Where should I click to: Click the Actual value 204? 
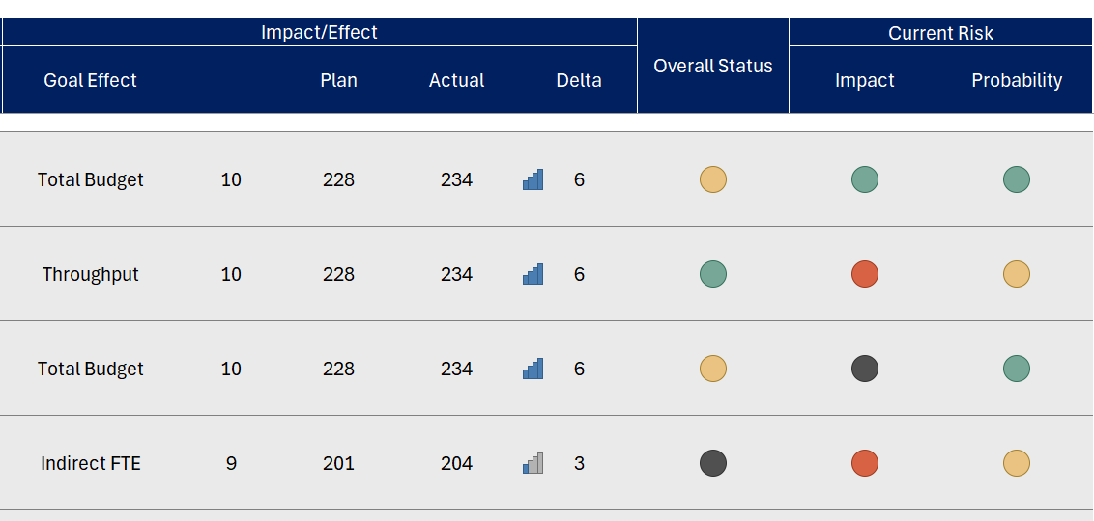456,463
